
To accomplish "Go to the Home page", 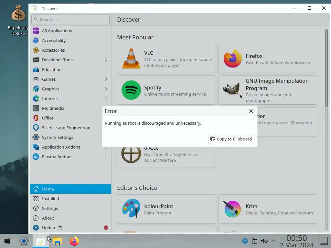I will 70,189.
